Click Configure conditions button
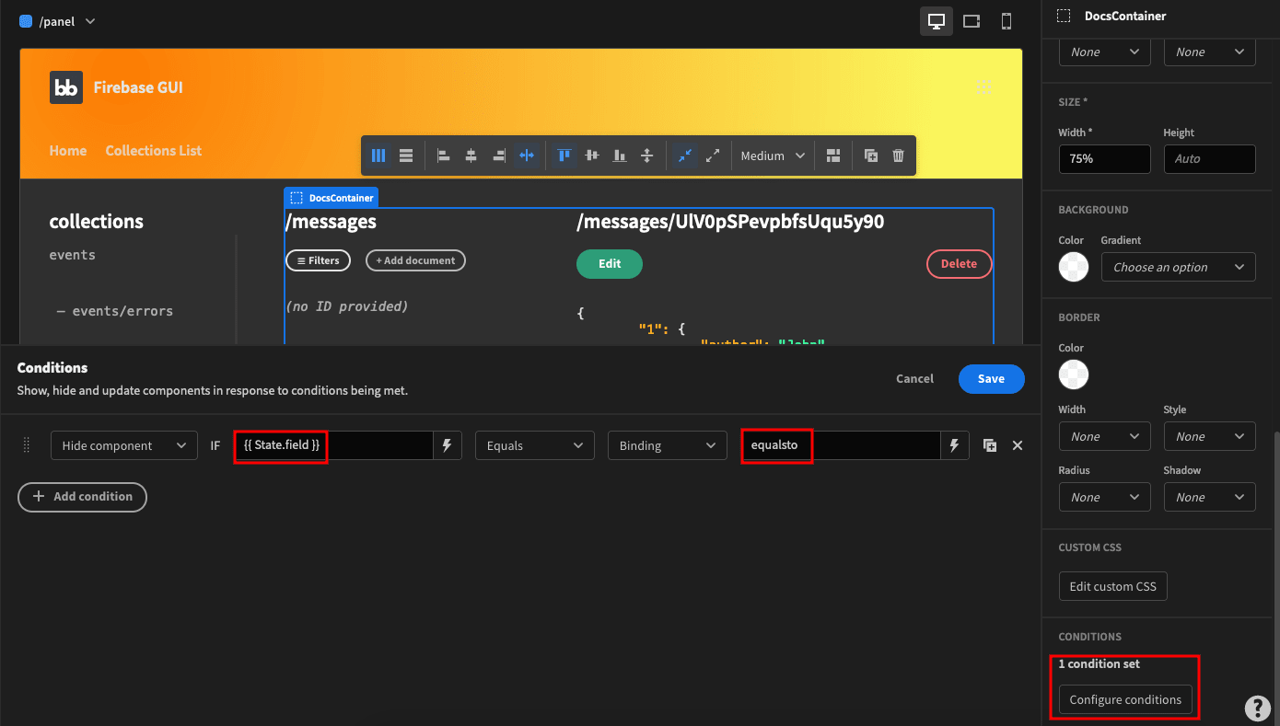 point(1125,699)
